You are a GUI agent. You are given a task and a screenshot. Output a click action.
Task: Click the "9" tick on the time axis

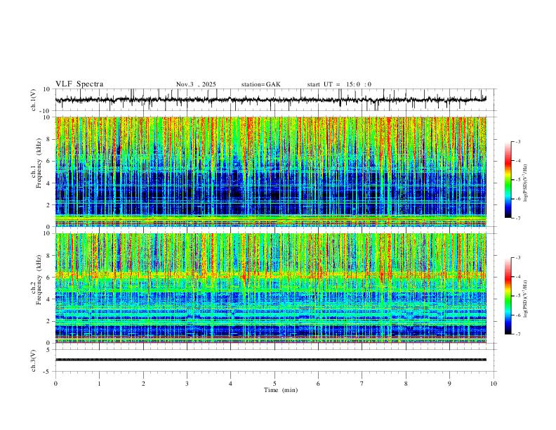click(x=449, y=384)
